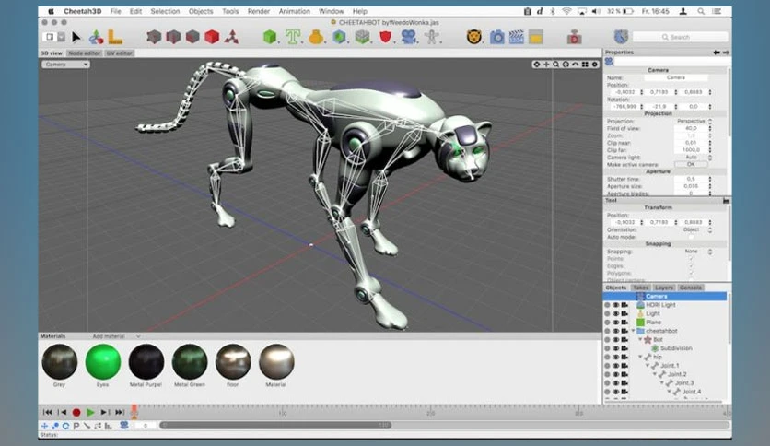Collapse the Joint.2 tree node

pos(655,374)
